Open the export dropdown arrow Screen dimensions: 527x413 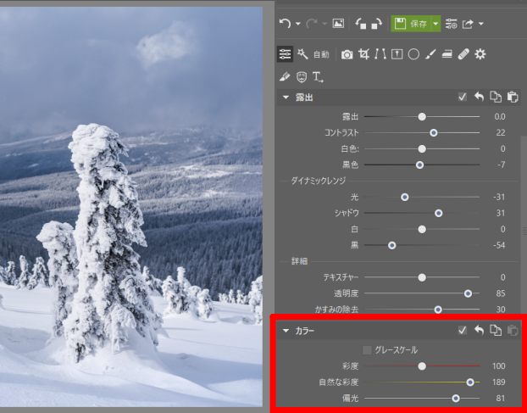481,24
